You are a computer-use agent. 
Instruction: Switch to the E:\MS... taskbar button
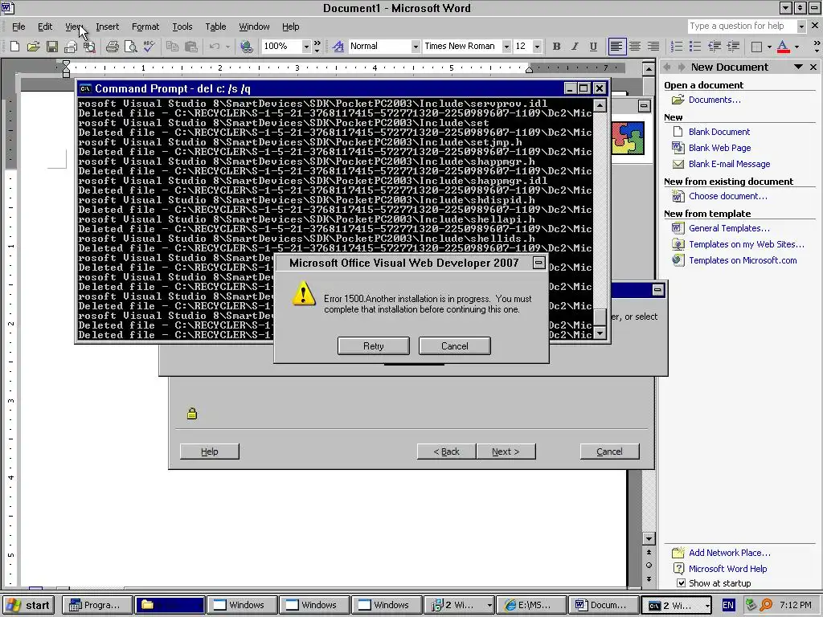pos(531,605)
